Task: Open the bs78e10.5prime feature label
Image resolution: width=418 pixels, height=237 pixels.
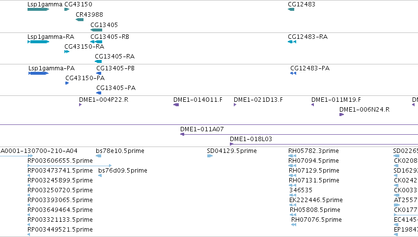Action: [120, 151]
